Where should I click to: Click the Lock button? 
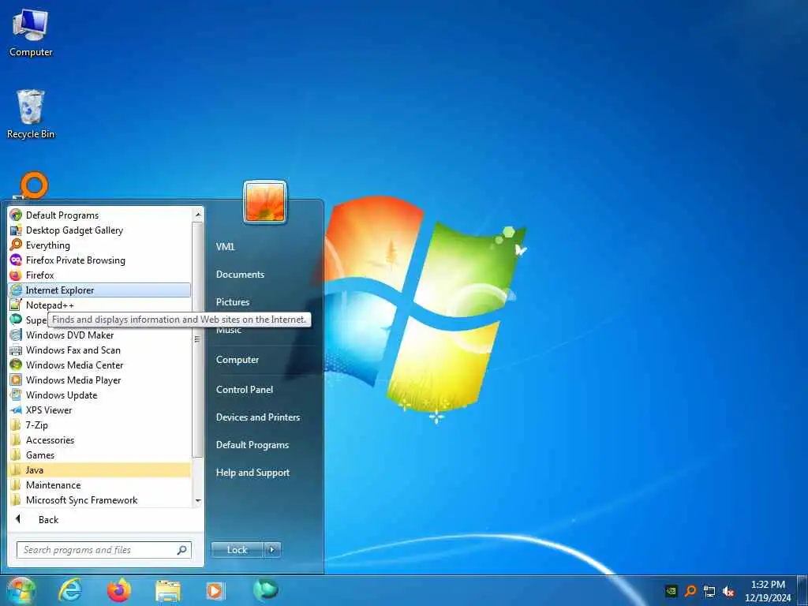pyautogui.click(x=238, y=550)
